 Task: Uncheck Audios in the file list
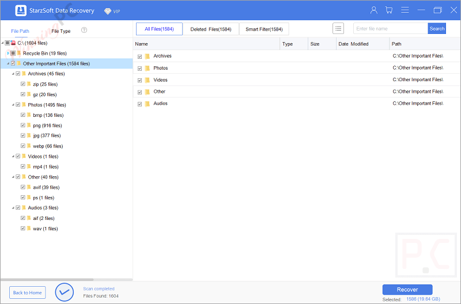coord(139,104)
